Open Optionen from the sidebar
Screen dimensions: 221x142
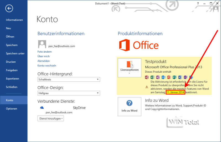pyautogui.click(x=14, y=109)
